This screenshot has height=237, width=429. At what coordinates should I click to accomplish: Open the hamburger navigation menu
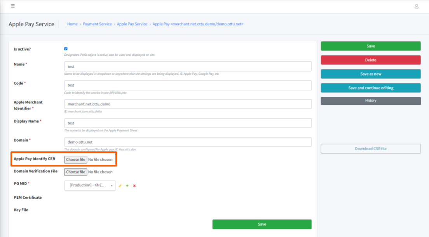(12, 6)
